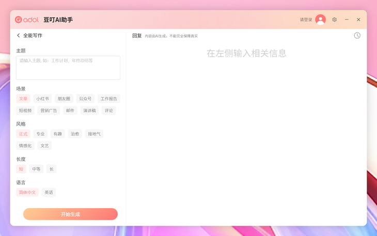Click the 内容由AI生成 disclaimer text
This screenshot has width=377, height=236.
[171, 36]
